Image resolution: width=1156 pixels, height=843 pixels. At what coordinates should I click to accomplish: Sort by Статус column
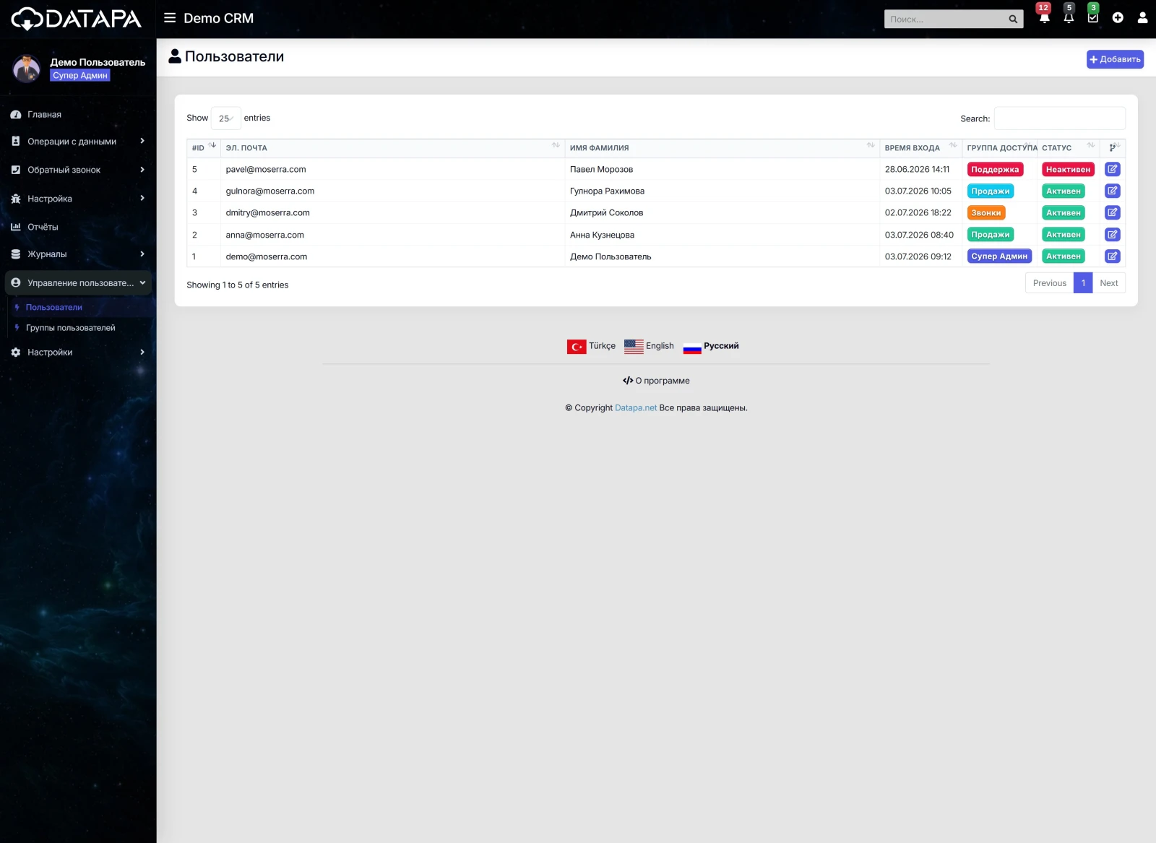[x=1069, y=147]
